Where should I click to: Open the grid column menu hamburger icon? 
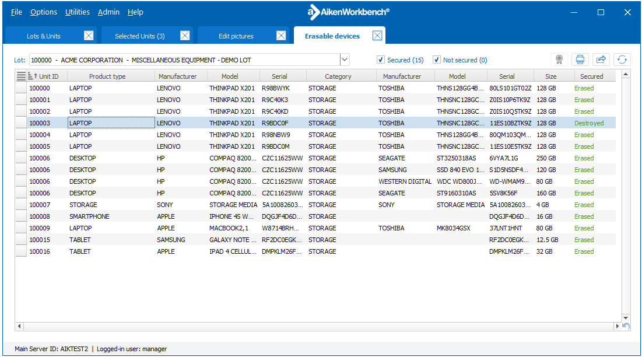pos(21,76)
